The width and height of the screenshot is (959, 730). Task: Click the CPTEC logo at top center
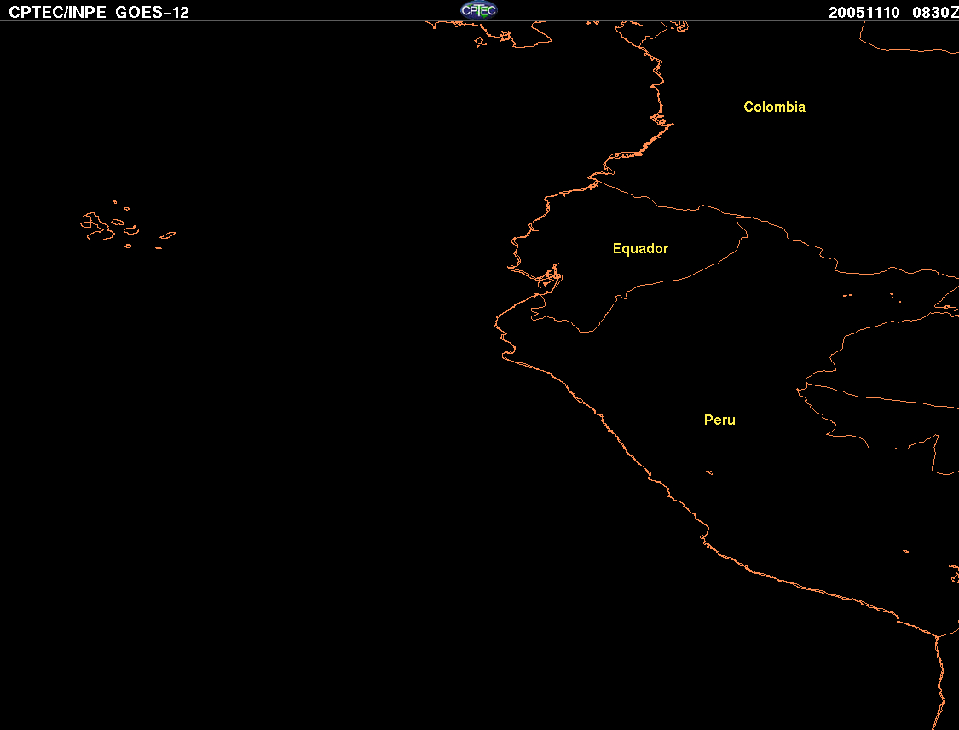point(479,10)
